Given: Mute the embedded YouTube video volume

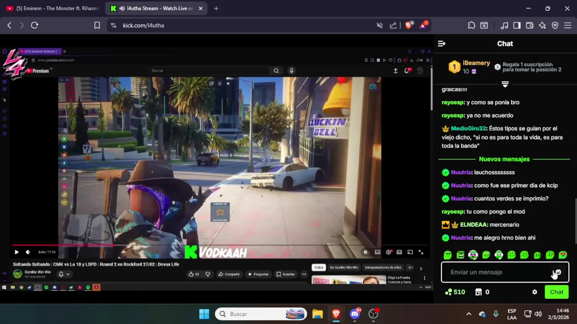Looking at the screenshot, I should (27, 252).
